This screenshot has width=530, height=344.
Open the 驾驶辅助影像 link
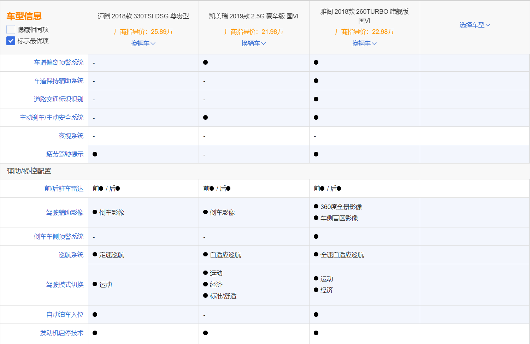pos(65,213)
